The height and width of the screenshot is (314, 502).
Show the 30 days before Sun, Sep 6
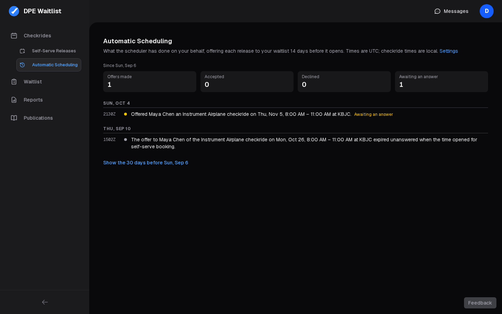(146, 163)
